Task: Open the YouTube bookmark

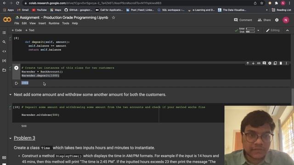Action: 39,10
